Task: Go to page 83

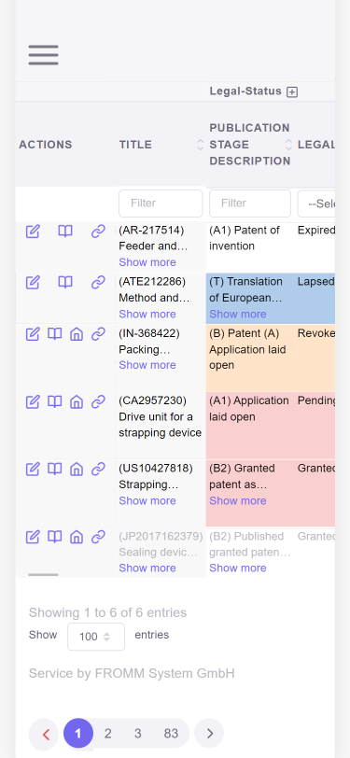Action: [x=171, y=734]
